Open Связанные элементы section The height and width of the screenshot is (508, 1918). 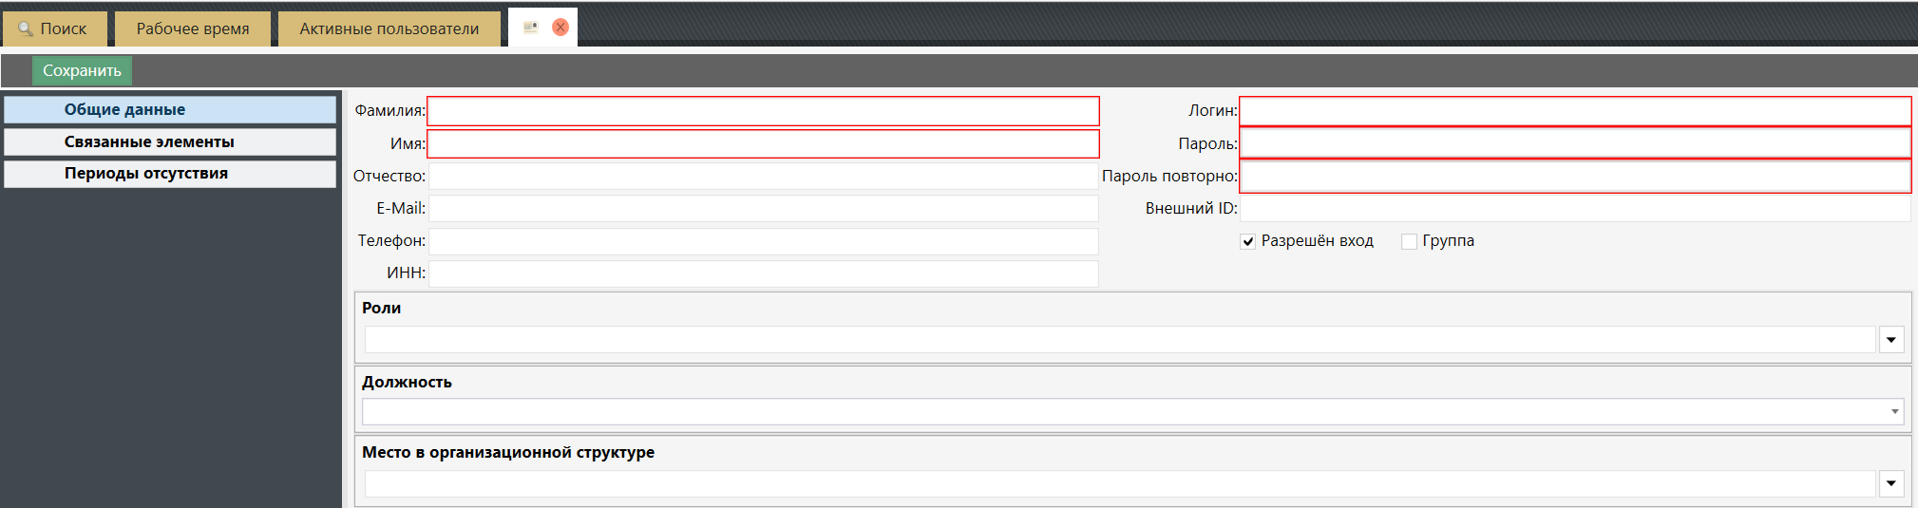pos(170,142)
